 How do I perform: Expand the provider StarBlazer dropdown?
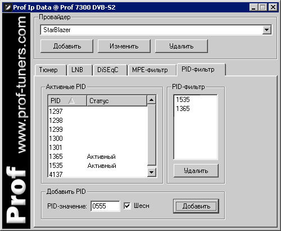point(156,30)
